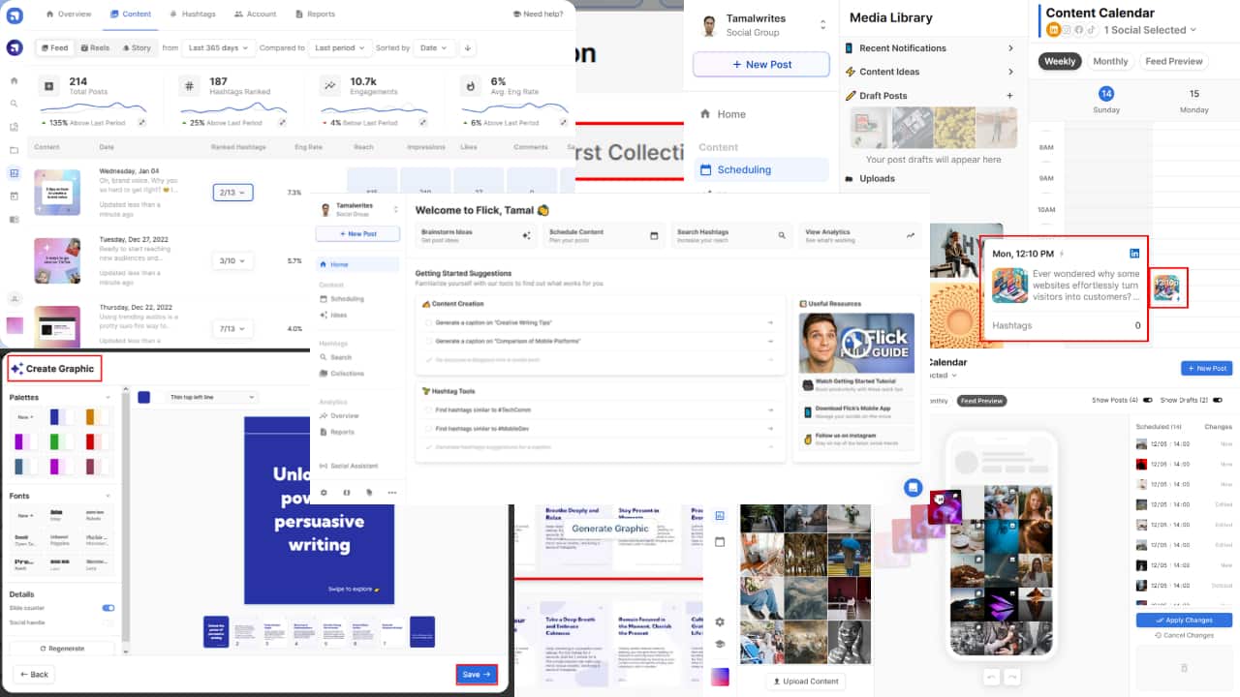Click the Back button in Create Graphic

(35, 674)
